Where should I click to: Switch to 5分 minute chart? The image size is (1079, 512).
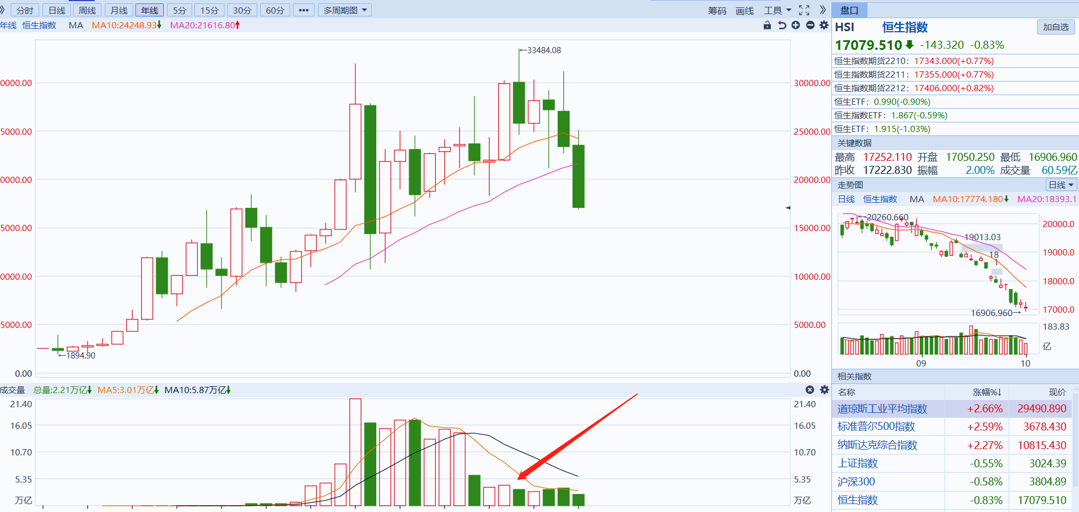pyautogui.click(x=180, y=10)
